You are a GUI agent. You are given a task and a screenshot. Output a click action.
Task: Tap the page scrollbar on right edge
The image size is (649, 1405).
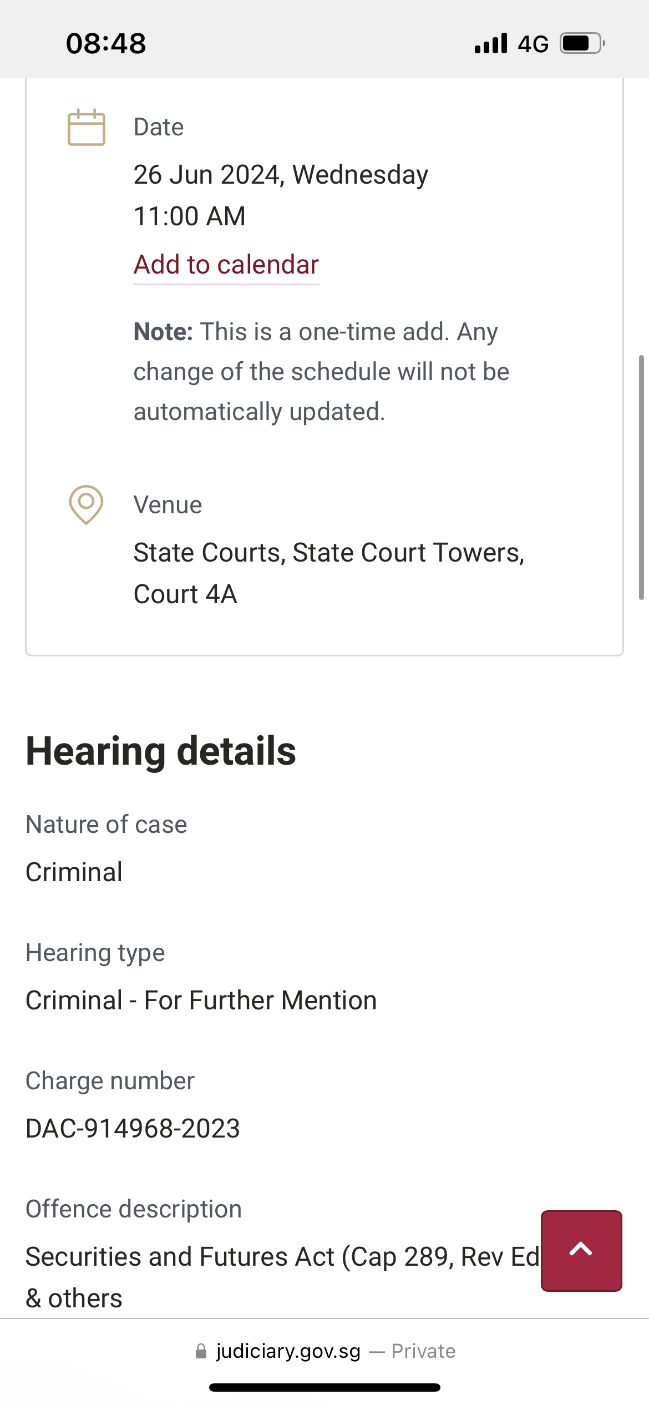coord(641,477)
